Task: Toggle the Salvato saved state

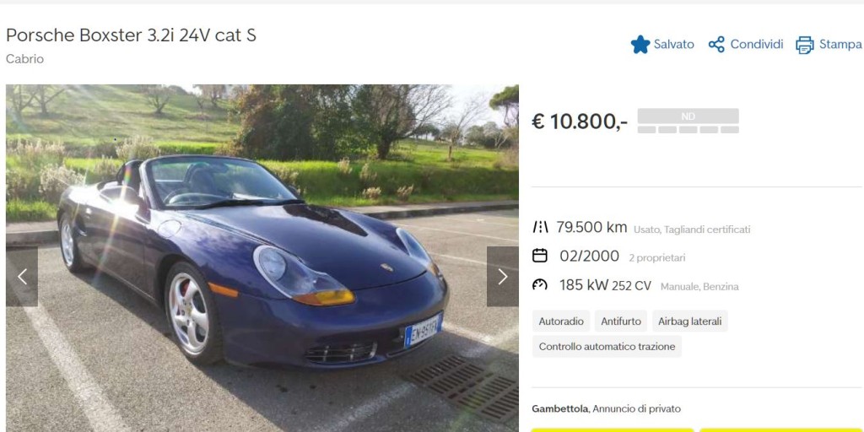Action: pyautogui.click(x=662, y=45)
